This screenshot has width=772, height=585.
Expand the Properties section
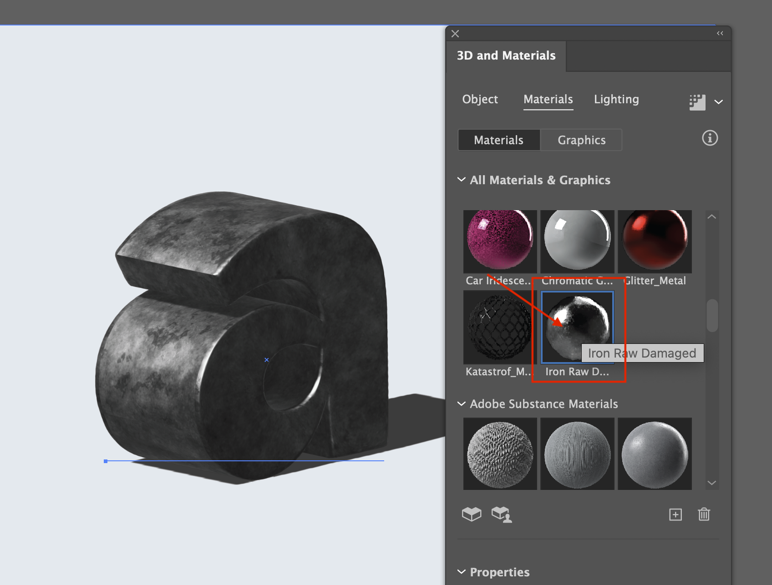[x=461, y=572]
